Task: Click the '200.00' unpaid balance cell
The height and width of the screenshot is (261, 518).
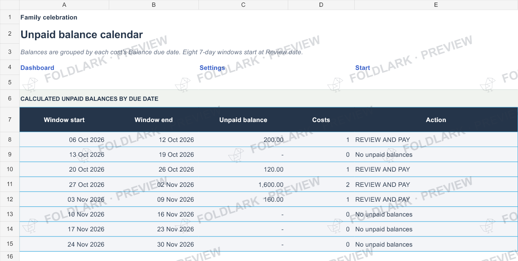Action: coord(243,139)
